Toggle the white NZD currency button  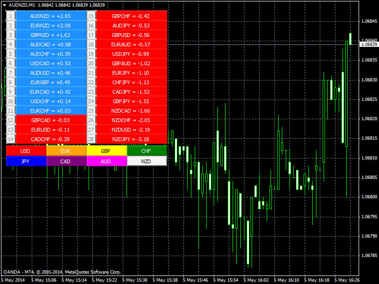(147, 161)
